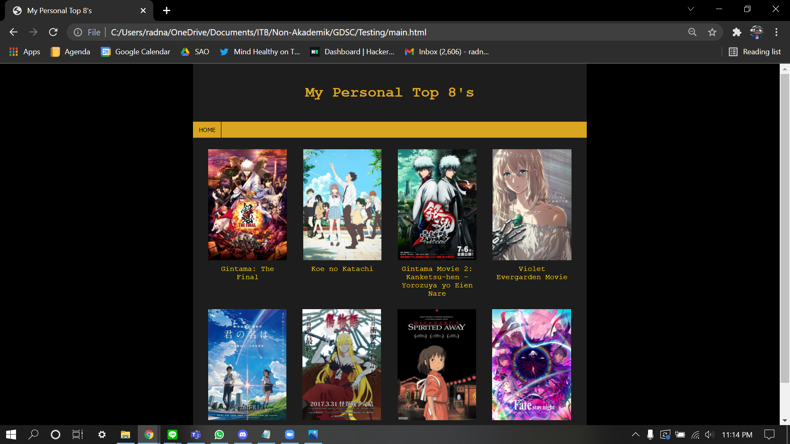Open the site information icon beside File
This screenshot has width=790, height=444.
(78, 32)
